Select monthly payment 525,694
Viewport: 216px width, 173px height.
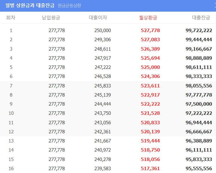(x=150, y=58)
